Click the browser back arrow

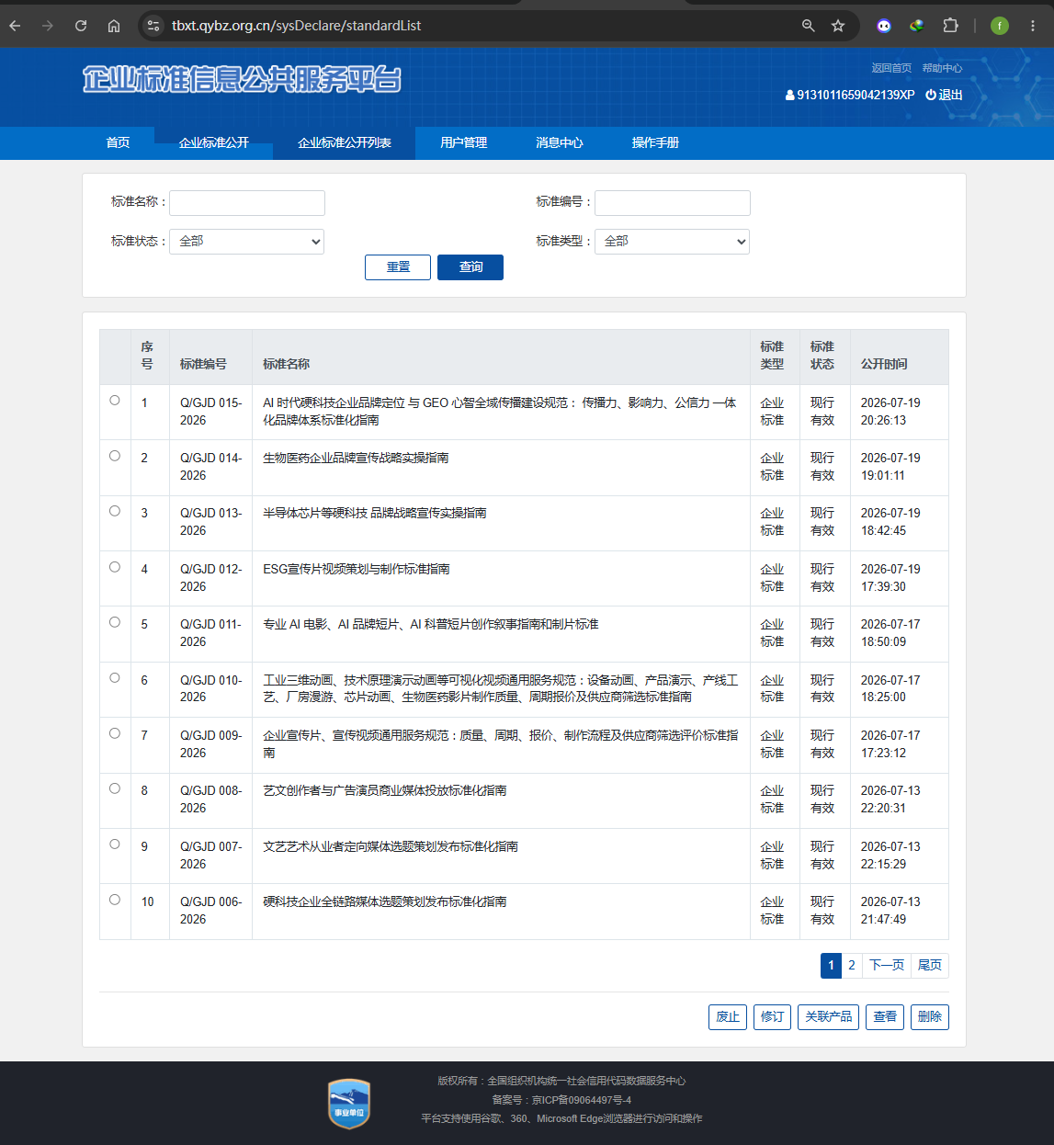pyautogui.click(x=15, y=26)
